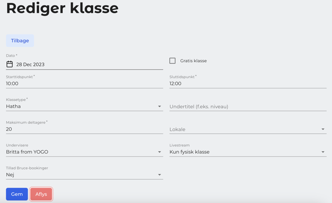The width and height of the screenshot is (332, 203).
Task: Tick the Gratis klasse checkbox
Action: 172,61
